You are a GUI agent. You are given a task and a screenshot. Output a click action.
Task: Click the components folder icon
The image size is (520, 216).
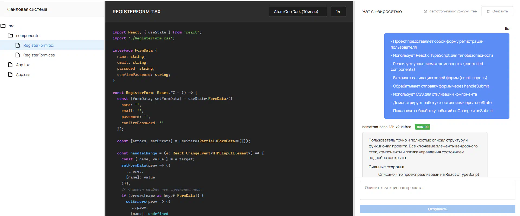(10, 36)
